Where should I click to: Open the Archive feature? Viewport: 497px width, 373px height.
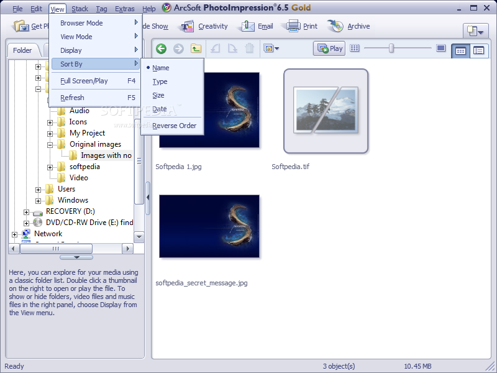click(349, 26)
